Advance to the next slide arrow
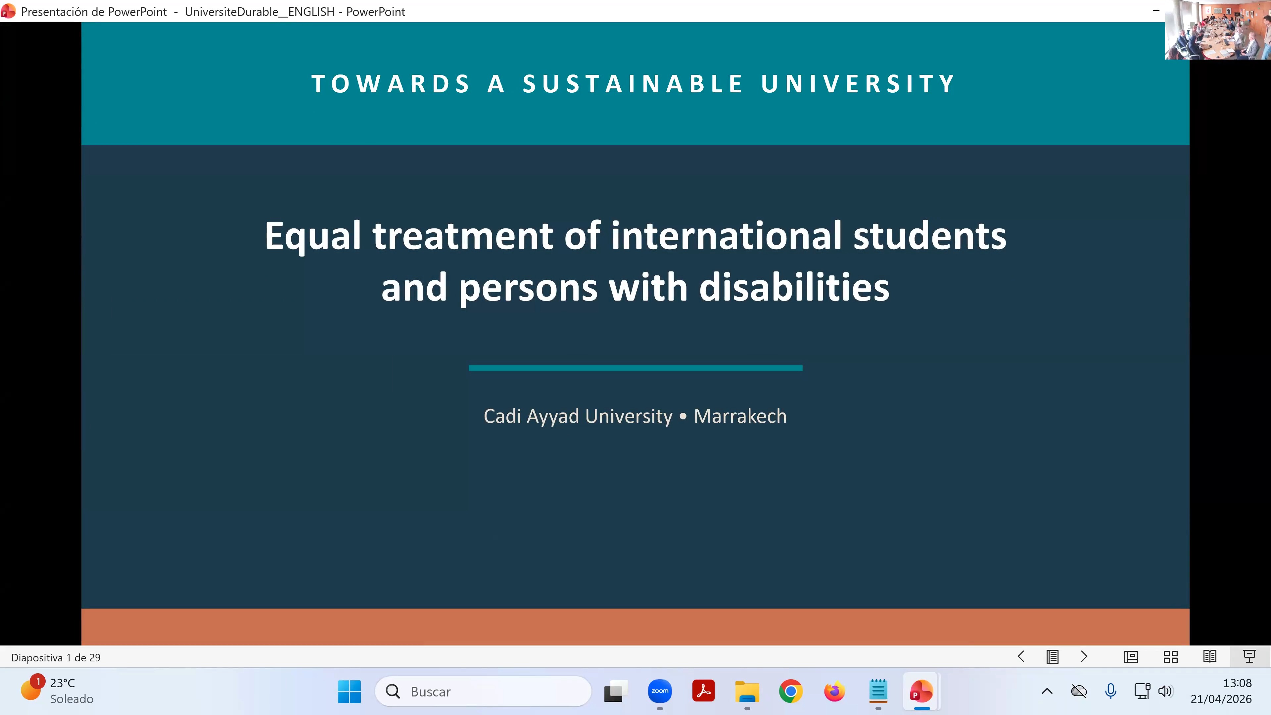The width and height of the screenshot is (1271, 715). click(x=1084, y=657)
